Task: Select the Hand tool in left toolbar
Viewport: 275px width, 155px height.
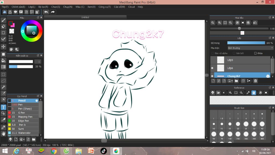Action: pos(3,134)
